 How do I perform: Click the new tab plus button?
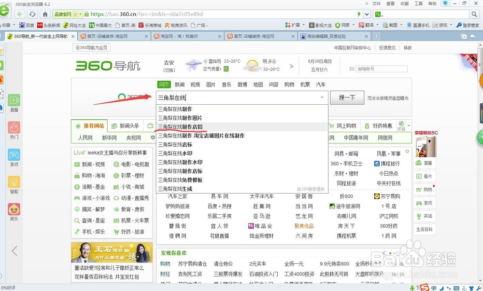click(x=376, y=36)
